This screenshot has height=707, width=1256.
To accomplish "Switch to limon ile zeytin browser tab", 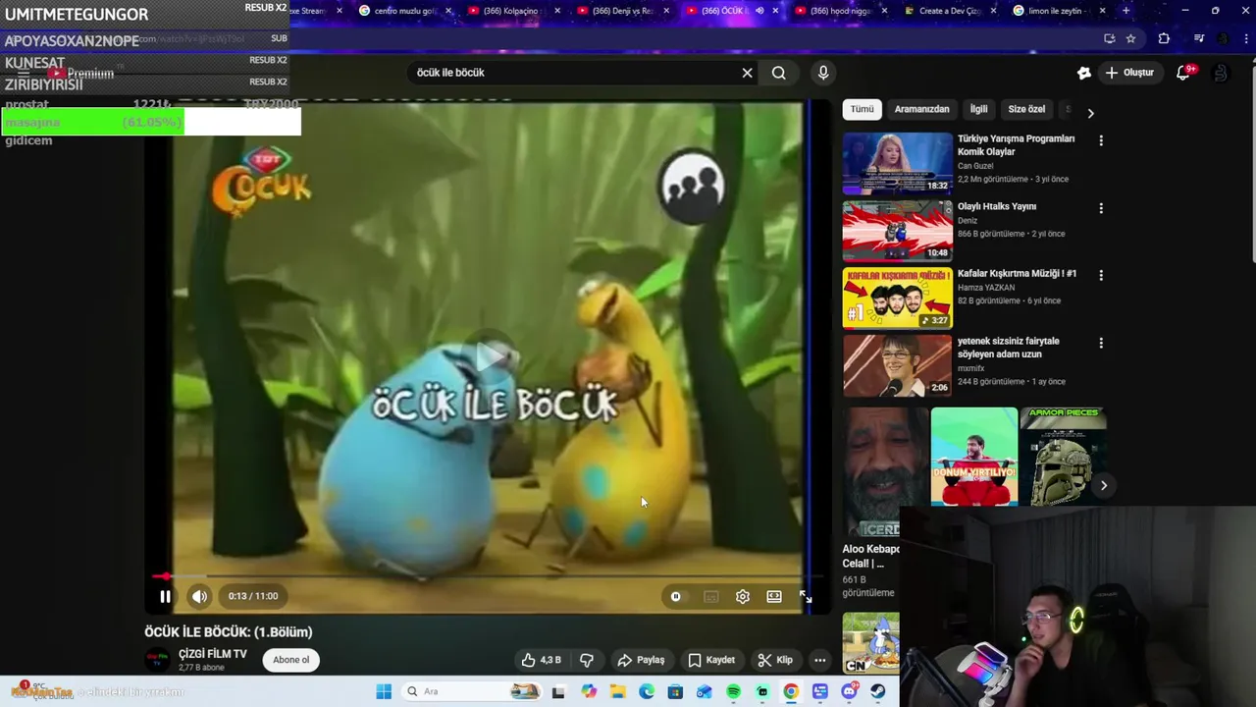I will point(1058,11).
